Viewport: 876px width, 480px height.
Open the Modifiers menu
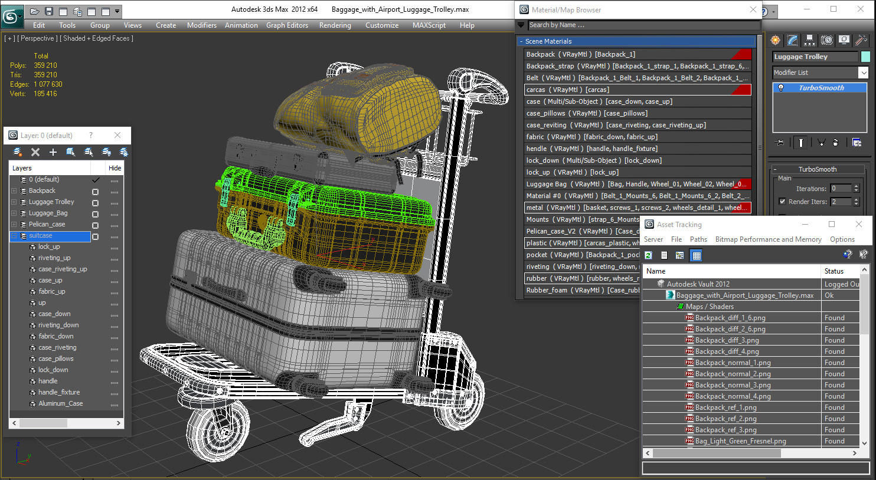[x=202, y=25]
